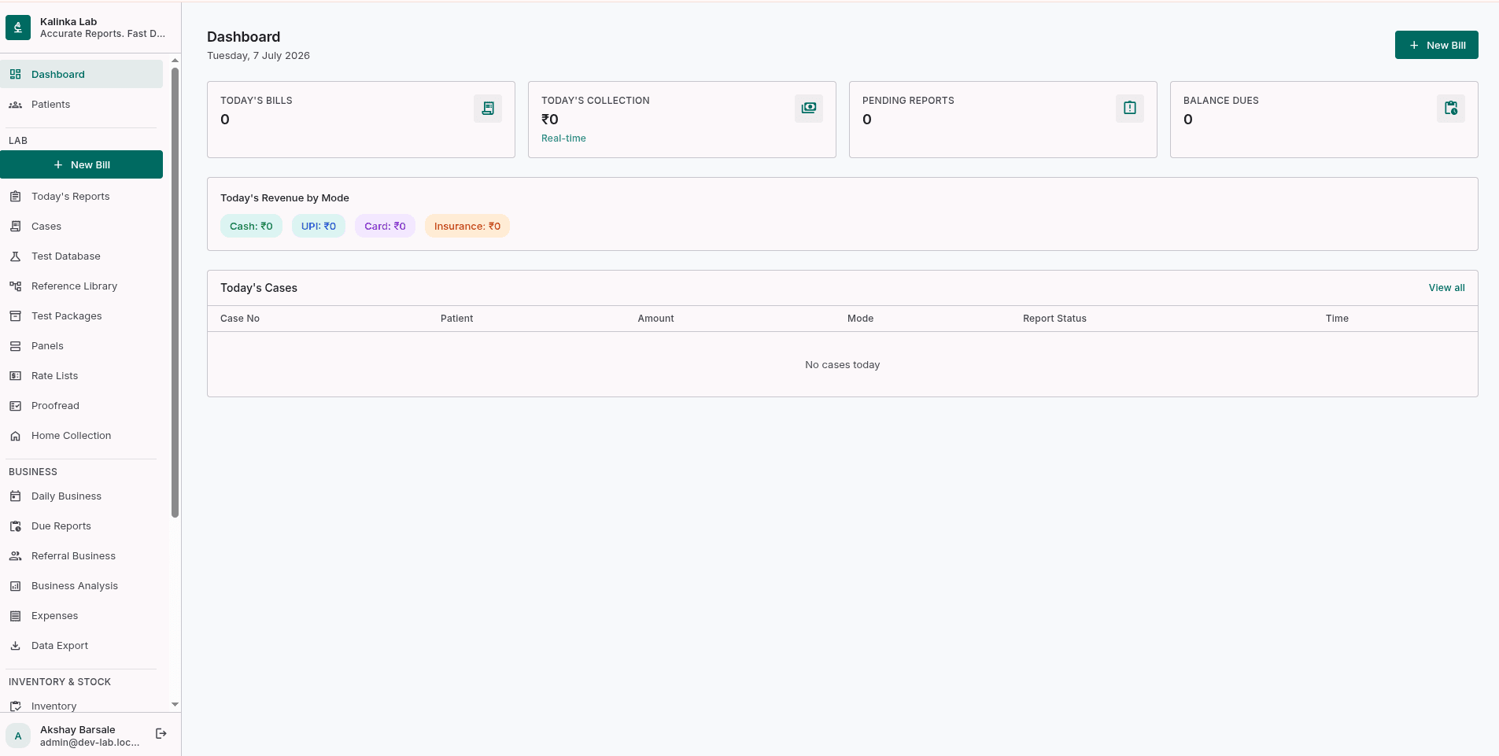The width and height of the screenshot is (1499, 756).
Task: Click the Proofread icon
Action: click(15, 405)
